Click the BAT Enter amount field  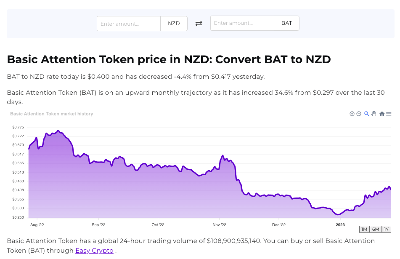click(x=242, y=23)
